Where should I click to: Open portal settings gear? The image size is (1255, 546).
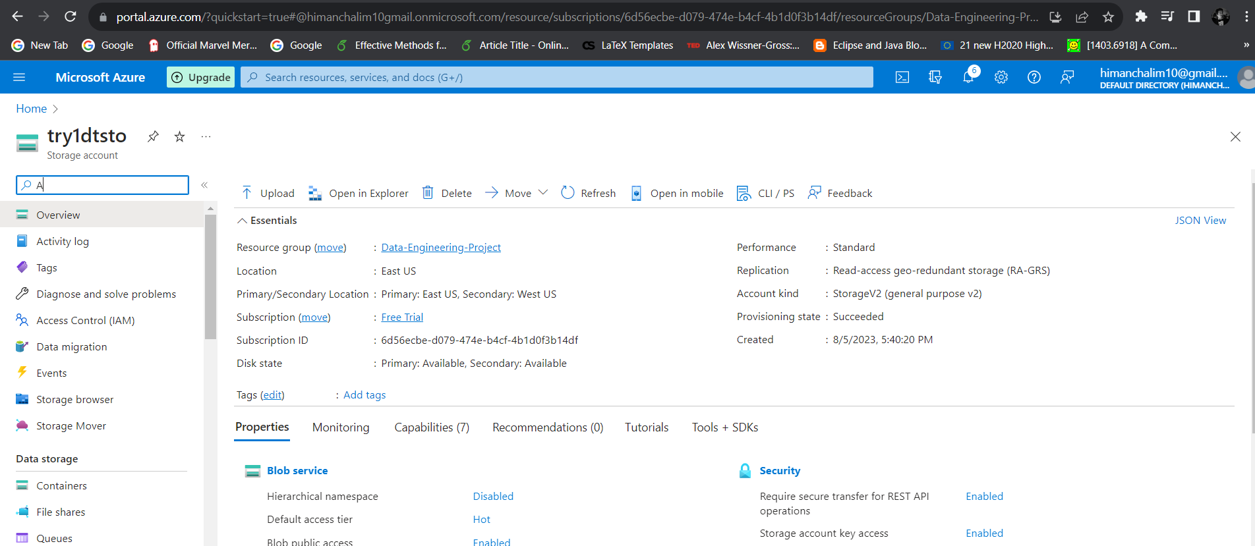pos(1001,77)
